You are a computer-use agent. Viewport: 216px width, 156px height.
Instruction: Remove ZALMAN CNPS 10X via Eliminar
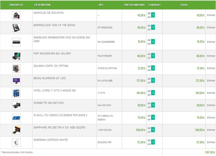click(211, 68)
